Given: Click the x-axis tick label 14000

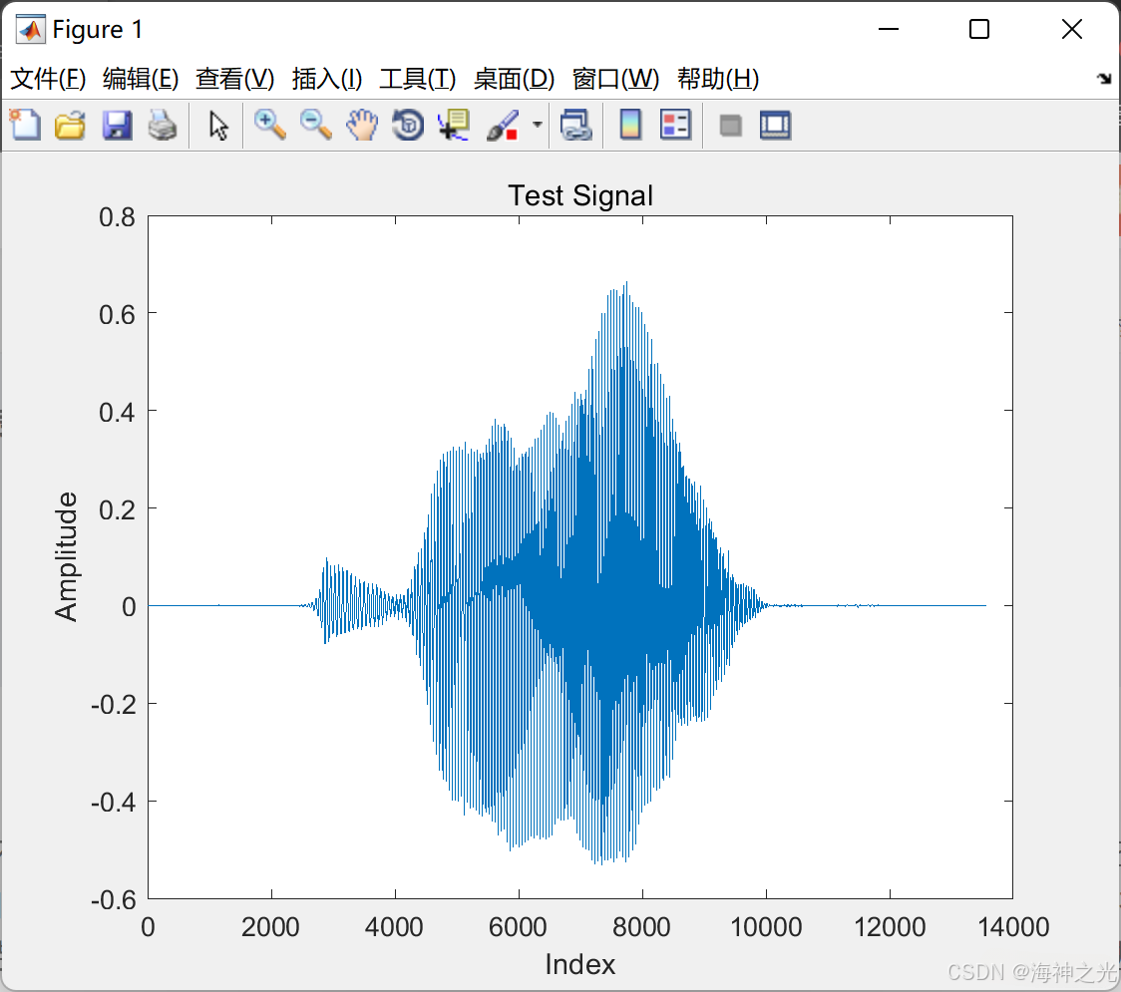Looking at the screenshot, I should point(1013,927).
